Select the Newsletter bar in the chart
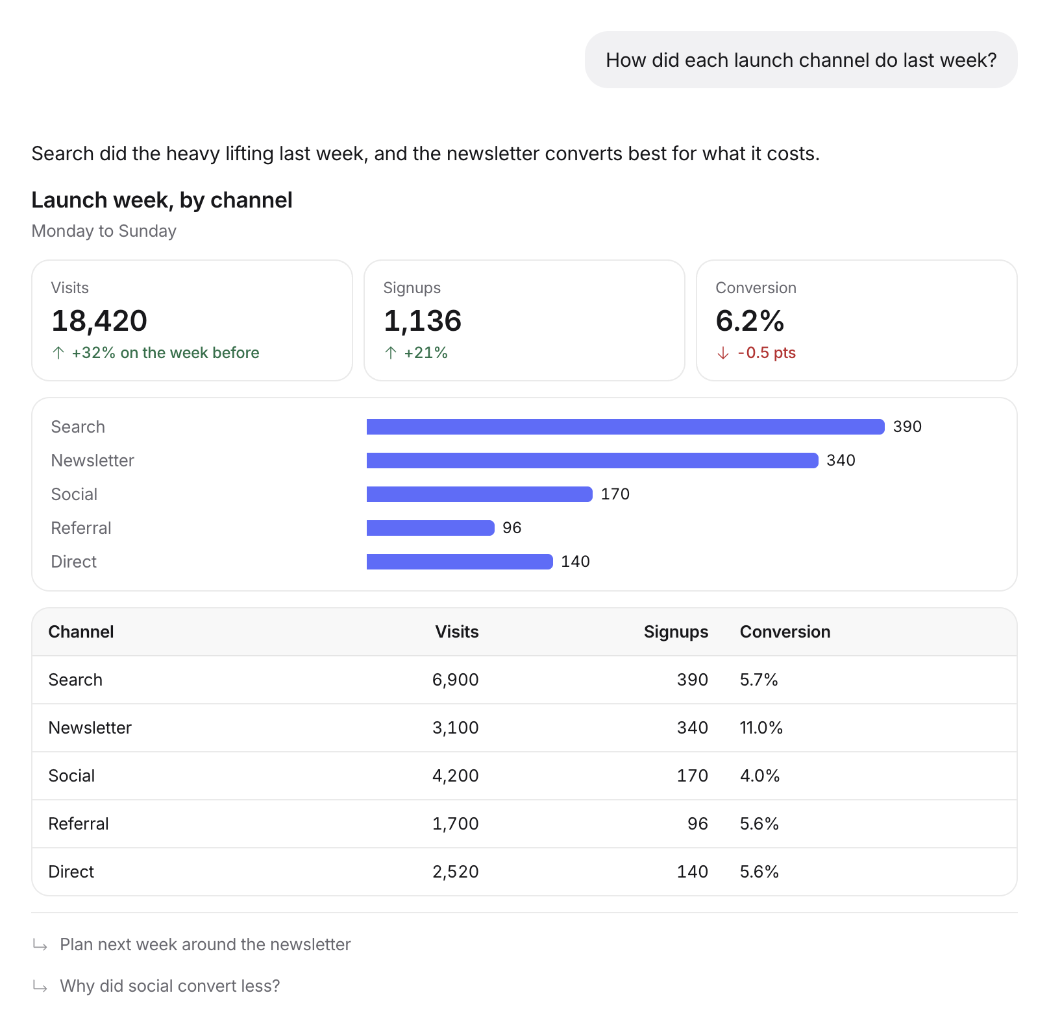This screenshot has width=1049, height=1030. click(593, 461)
